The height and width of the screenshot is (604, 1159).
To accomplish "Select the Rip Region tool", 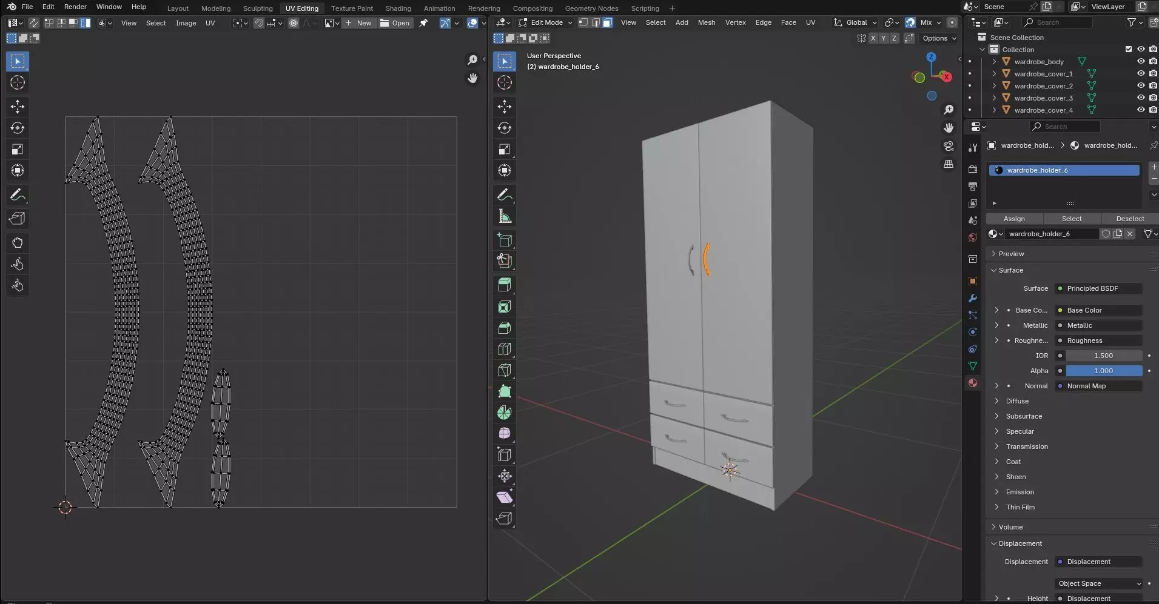I will point(505,519).
